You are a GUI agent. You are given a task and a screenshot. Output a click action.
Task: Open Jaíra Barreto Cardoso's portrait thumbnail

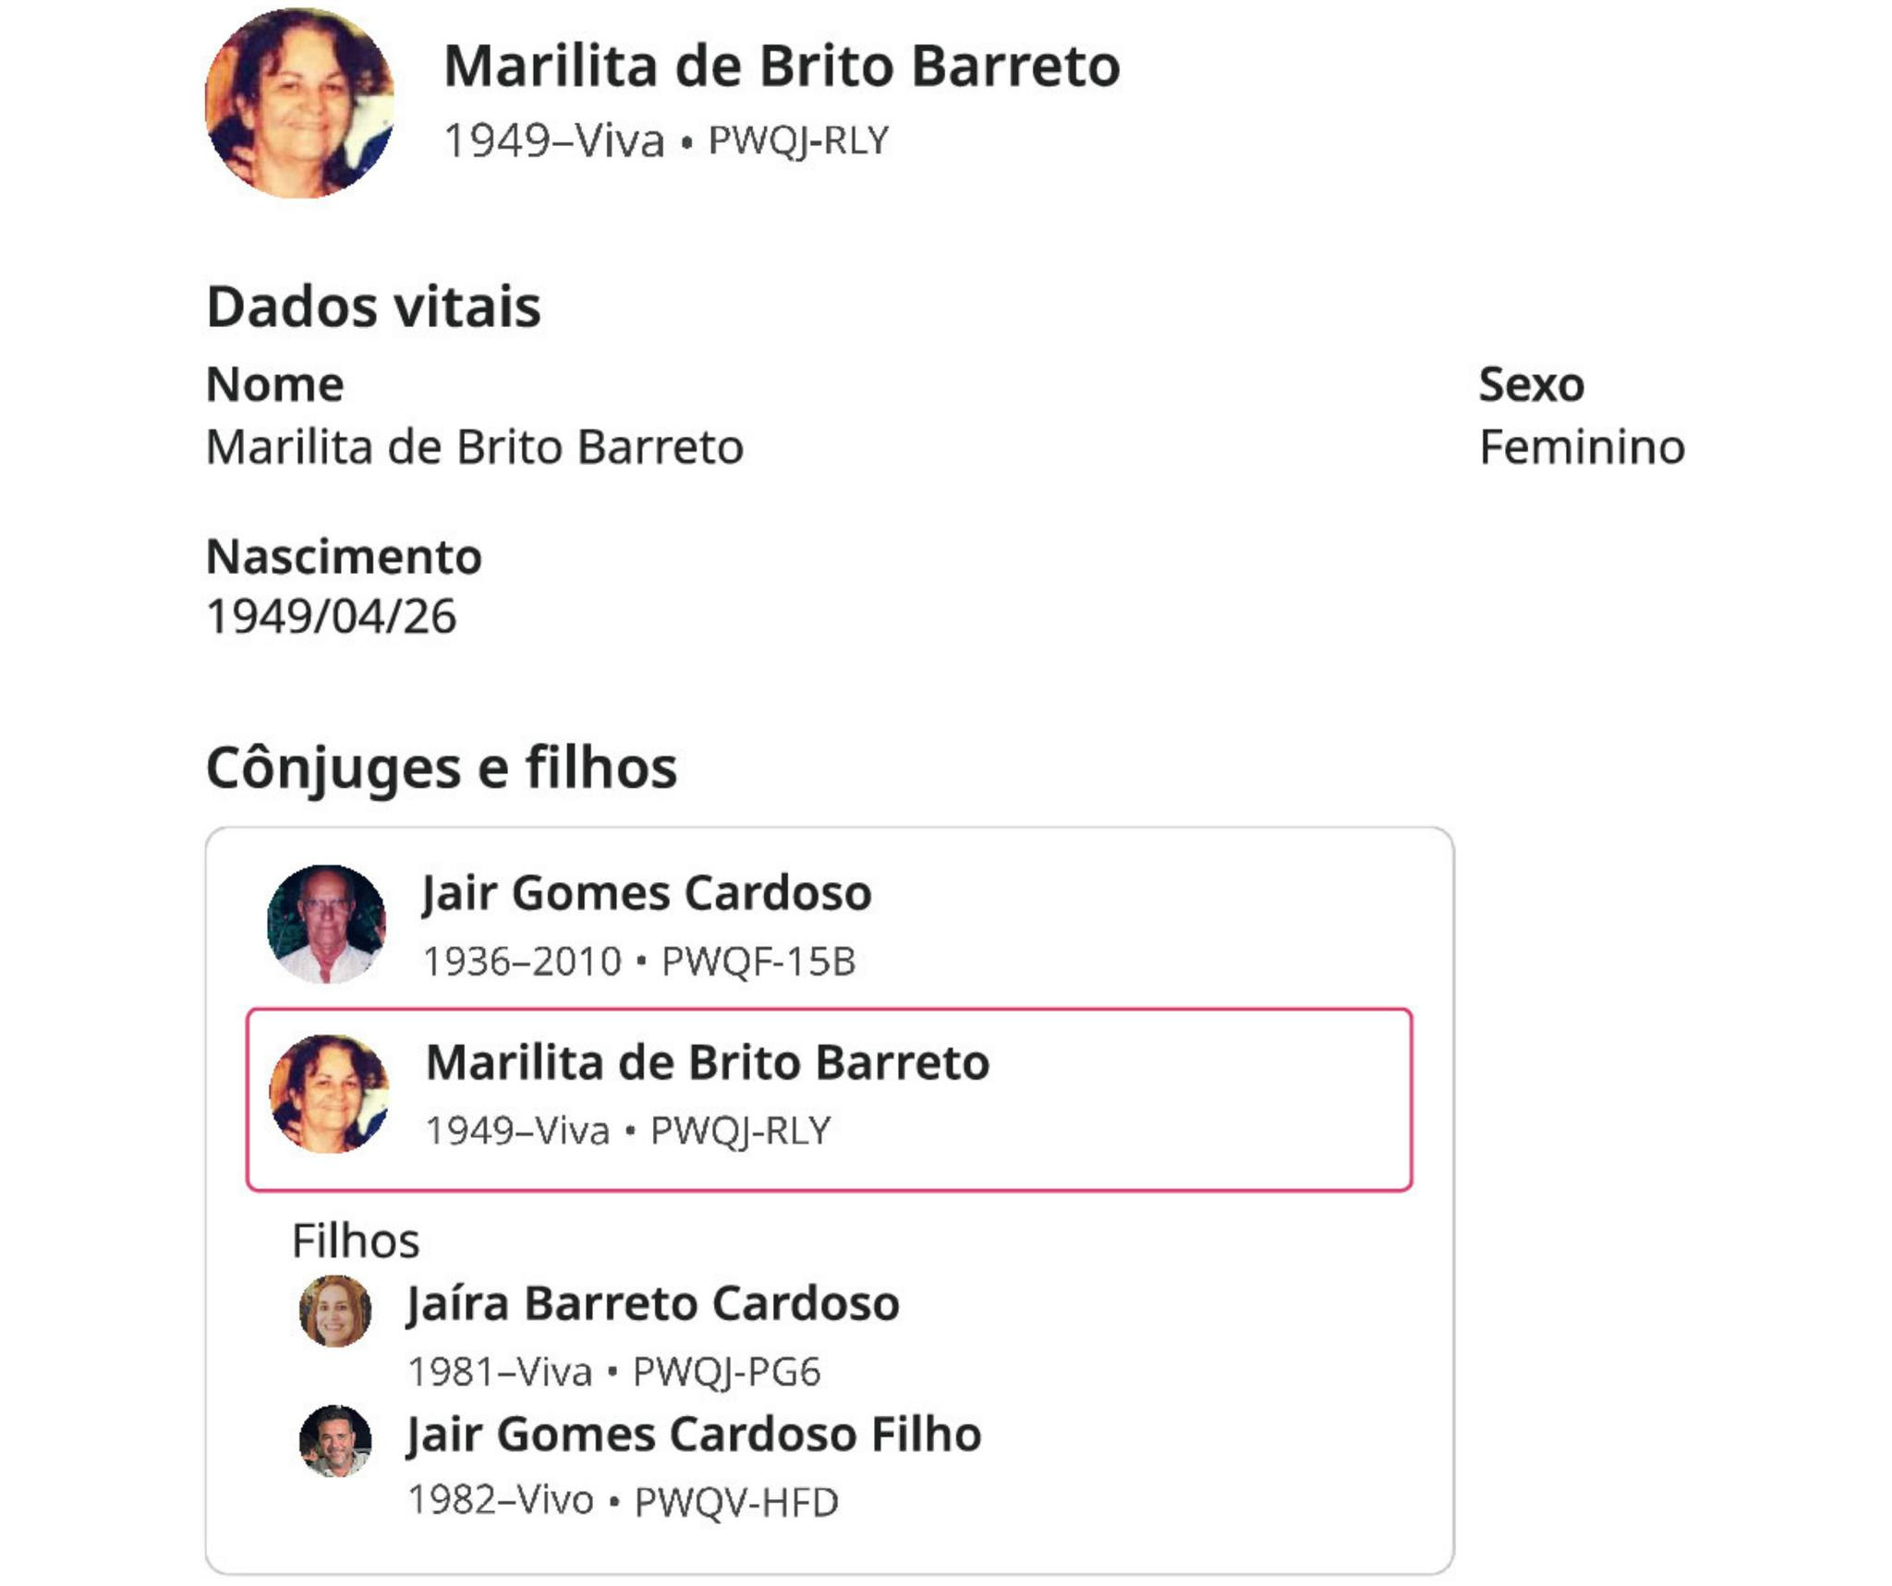point(335,1311)
